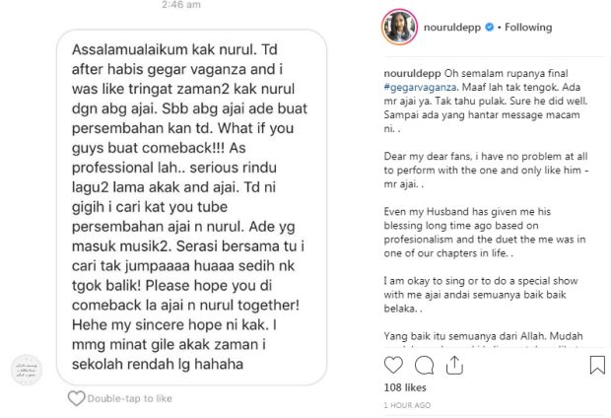Select the Double-tap to like label
Image resolution: width=611 pixels, height=418 pixels.
click(x=129, y=398)
